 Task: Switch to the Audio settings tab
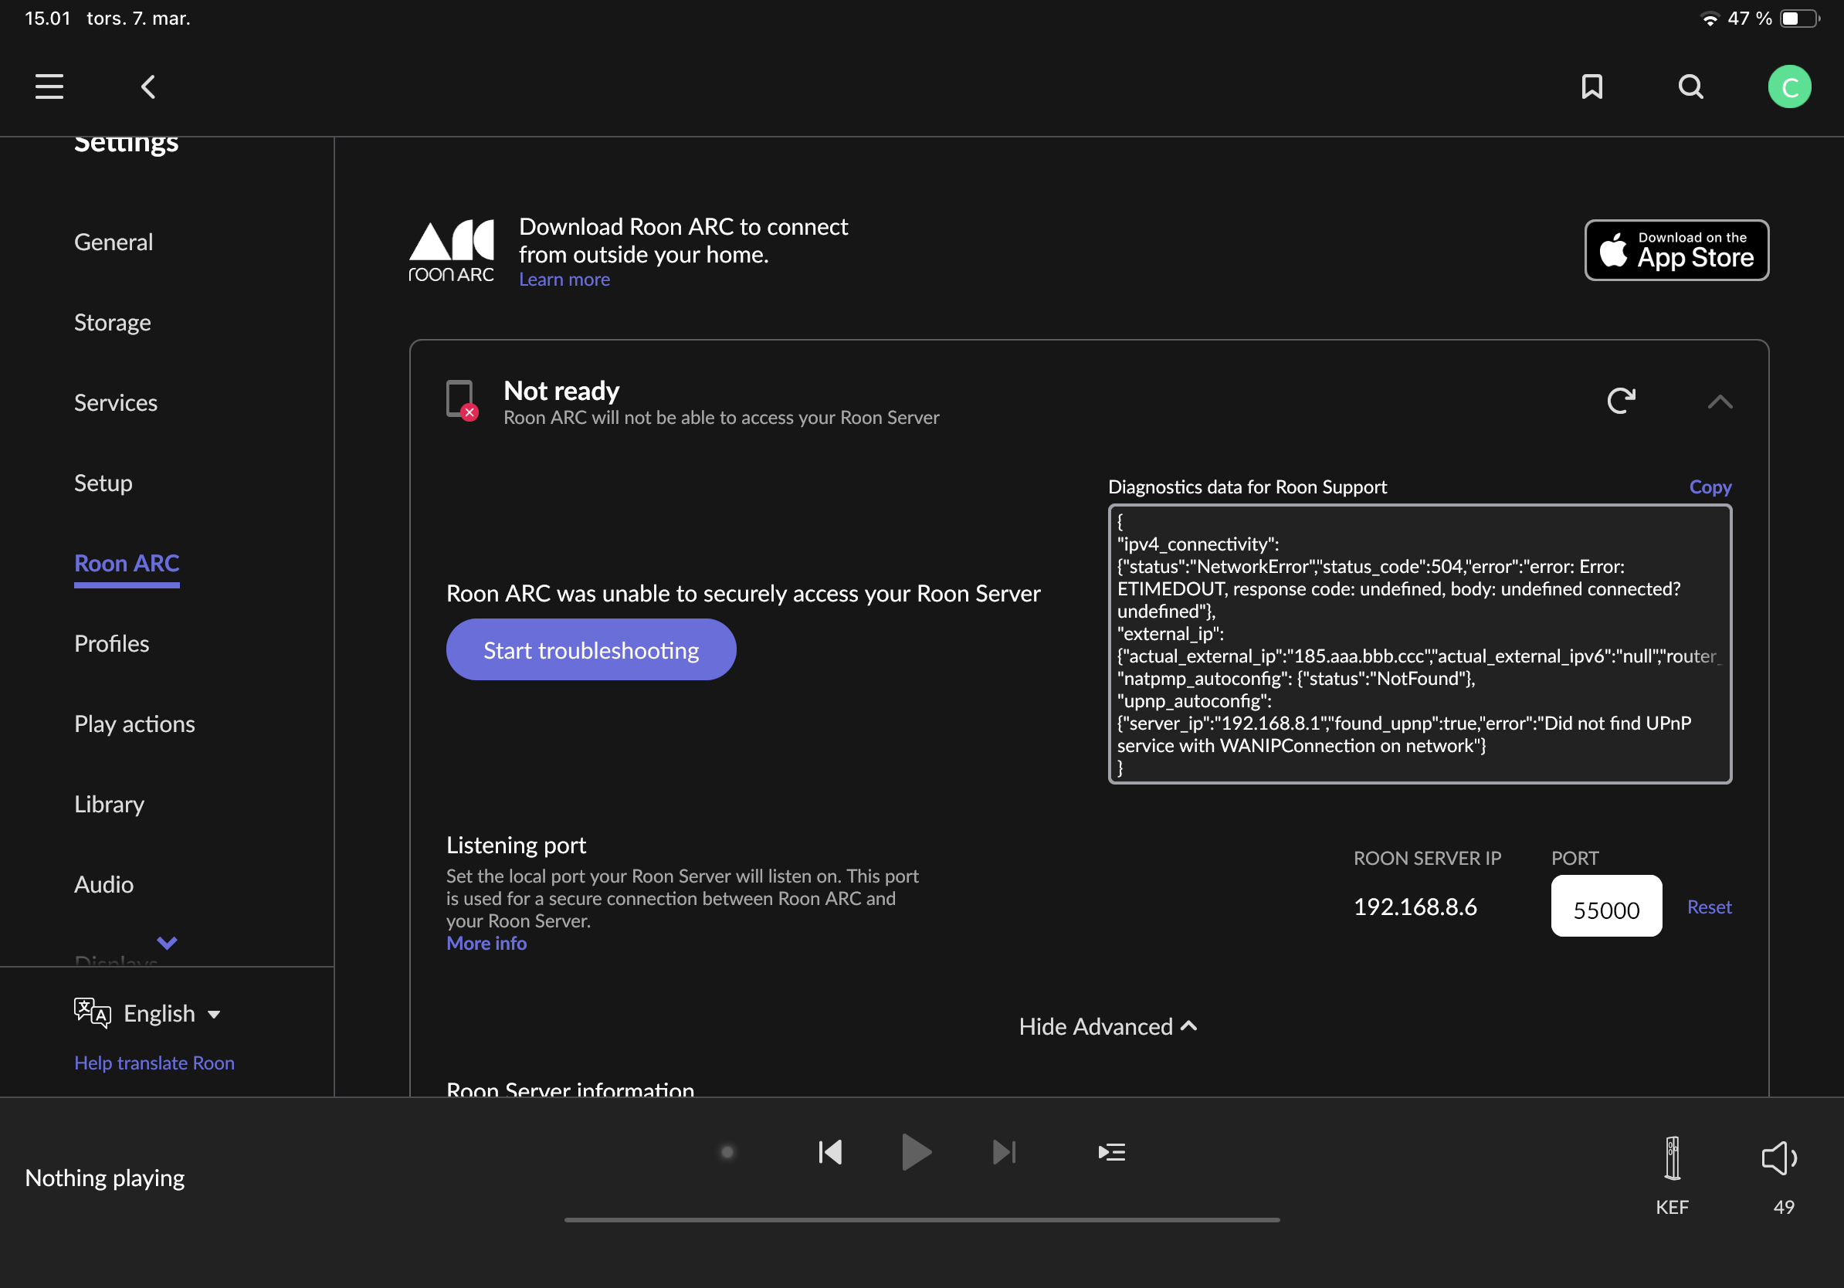click(x=103, y=884)
